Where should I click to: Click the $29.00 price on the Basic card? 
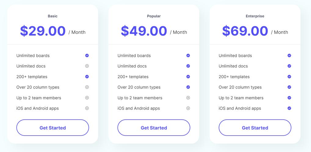43,31
